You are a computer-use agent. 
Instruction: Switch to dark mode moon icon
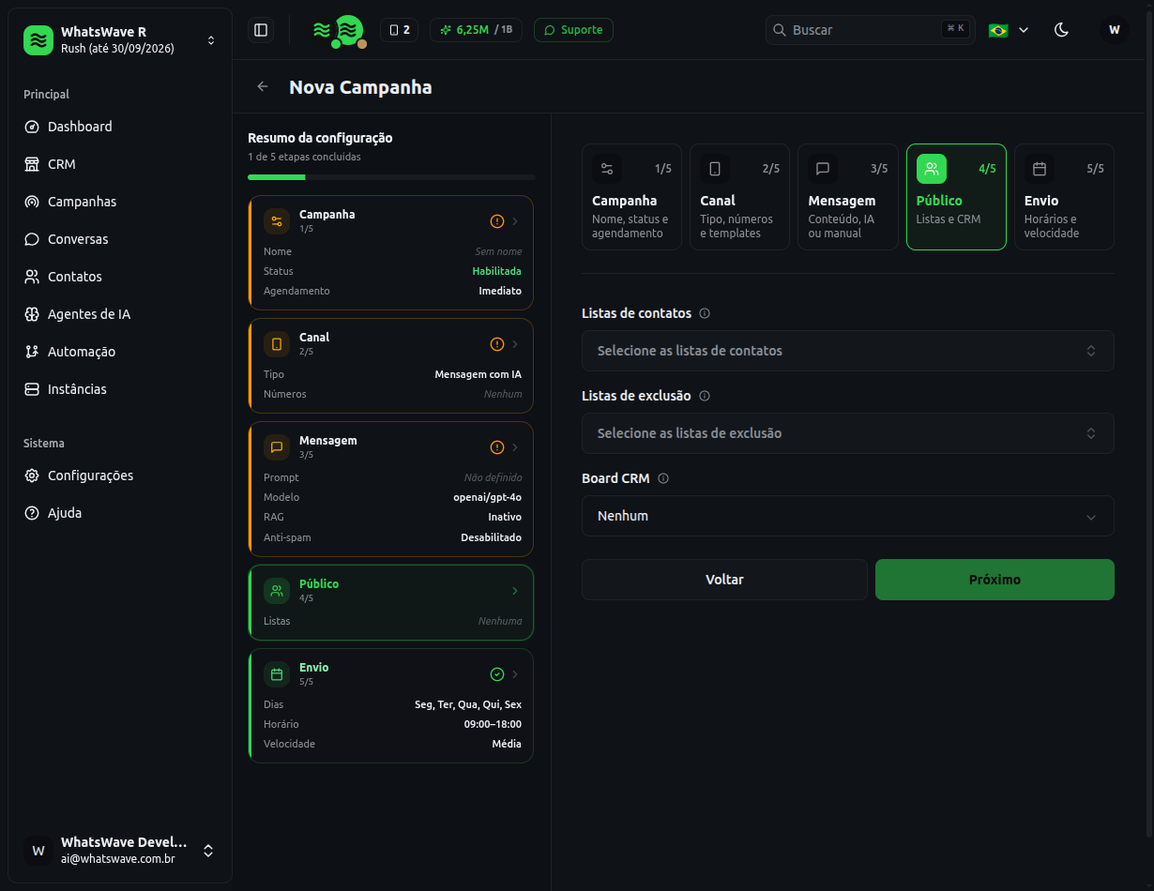(x=1061, y=30)
